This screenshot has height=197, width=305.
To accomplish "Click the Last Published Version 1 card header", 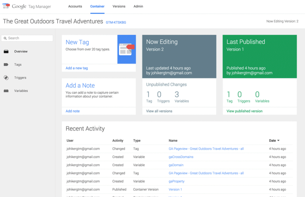I will (260, 57).
